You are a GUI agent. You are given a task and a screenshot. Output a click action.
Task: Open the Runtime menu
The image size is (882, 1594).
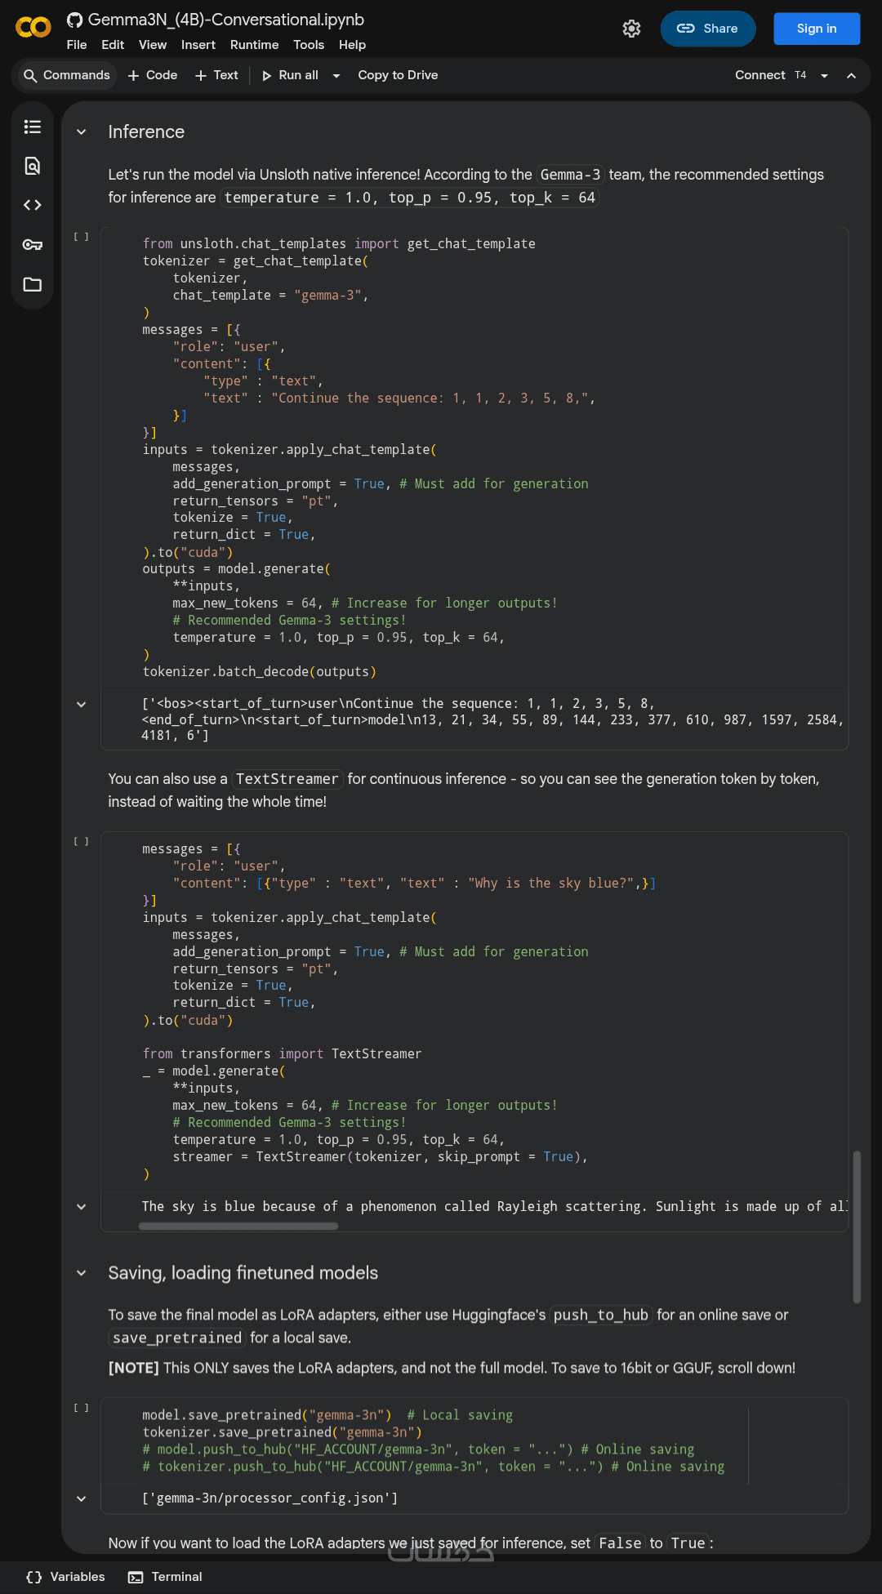pos(254,45)
